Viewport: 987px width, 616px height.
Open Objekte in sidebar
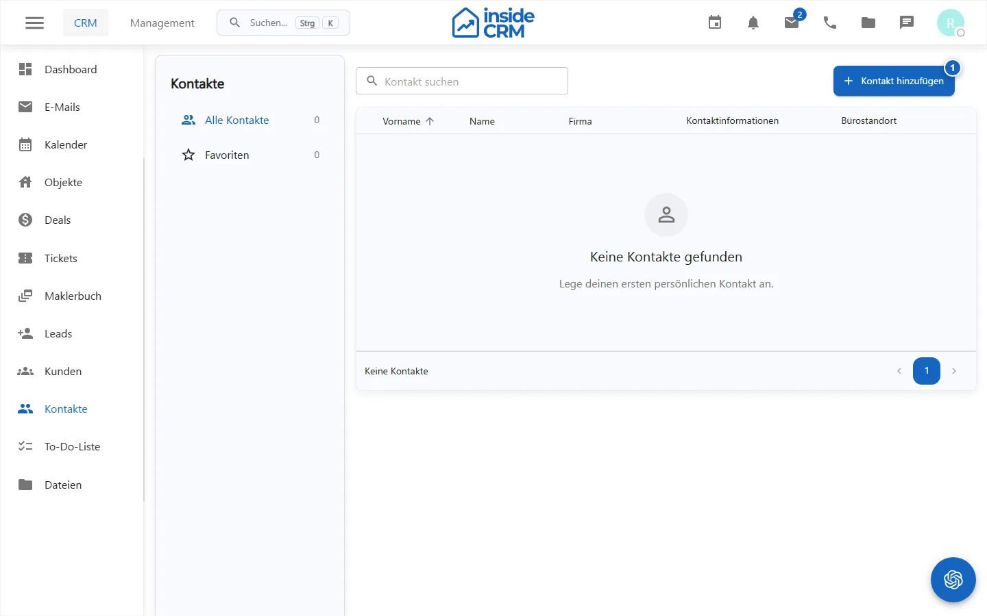(x=71, y=182)
